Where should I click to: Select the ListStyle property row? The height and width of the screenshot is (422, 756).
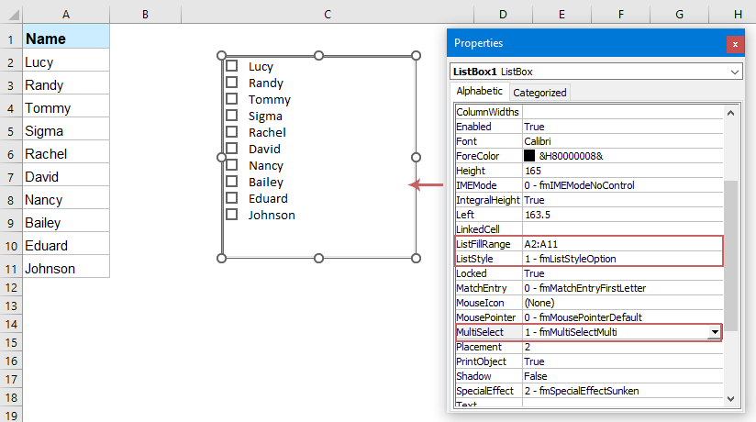click(488, 259)
